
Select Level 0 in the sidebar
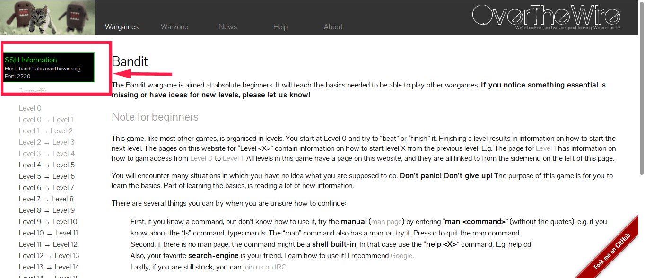point(30,108)
